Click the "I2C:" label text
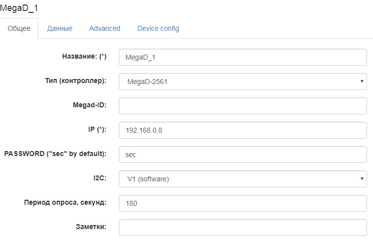The width and height of the screenshot is (373, 240). 99,178
